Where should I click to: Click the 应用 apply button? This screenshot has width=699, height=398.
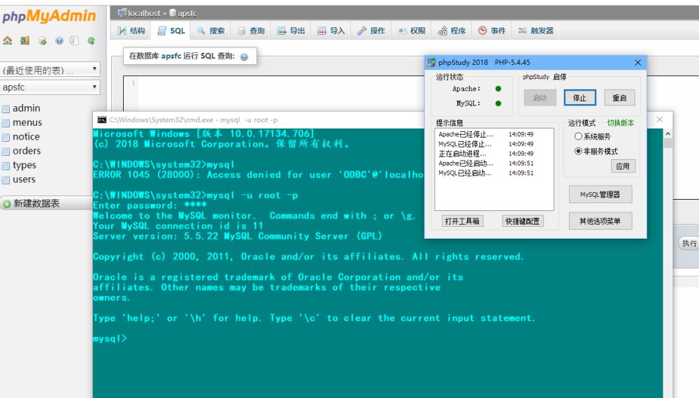(623, 166)
